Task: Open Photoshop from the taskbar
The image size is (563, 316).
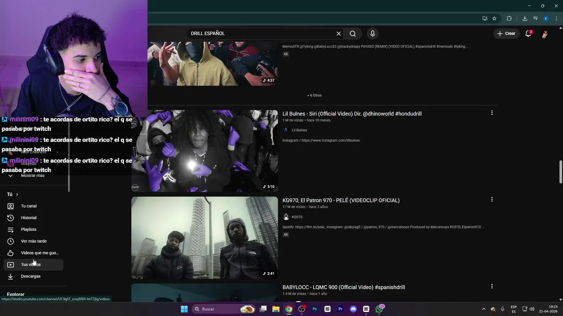Action: pyautogui.click(x=314, y=309)
